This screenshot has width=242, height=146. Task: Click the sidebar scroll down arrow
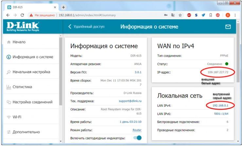61,141
